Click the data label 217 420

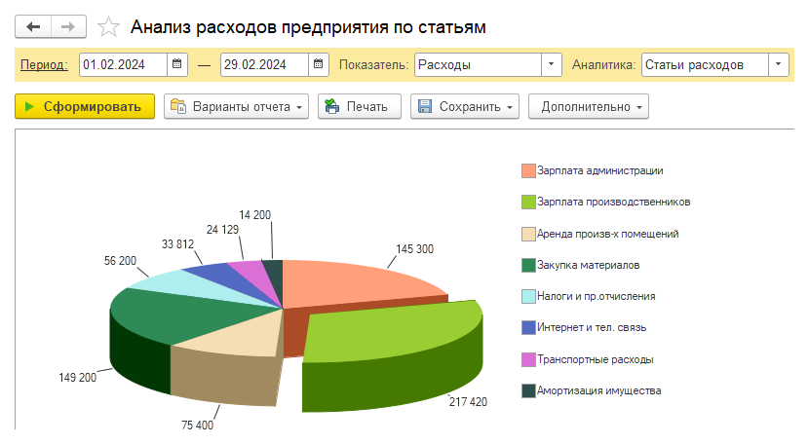coord(468,402)
